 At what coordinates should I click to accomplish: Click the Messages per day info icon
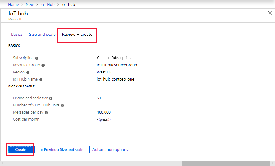point(46,113)
